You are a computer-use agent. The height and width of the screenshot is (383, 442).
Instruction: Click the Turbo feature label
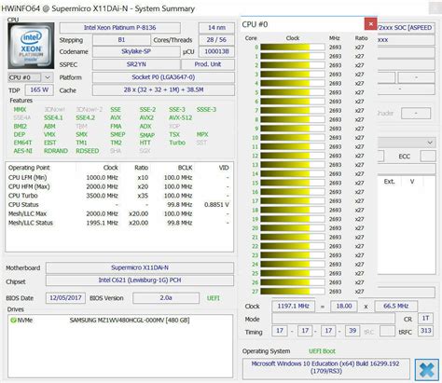[177, 143]
